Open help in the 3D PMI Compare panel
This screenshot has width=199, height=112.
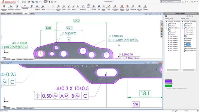point(190,16)
